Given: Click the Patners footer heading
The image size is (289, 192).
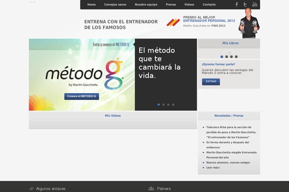Looking at the screenshot, I should [x=164, y=189].
